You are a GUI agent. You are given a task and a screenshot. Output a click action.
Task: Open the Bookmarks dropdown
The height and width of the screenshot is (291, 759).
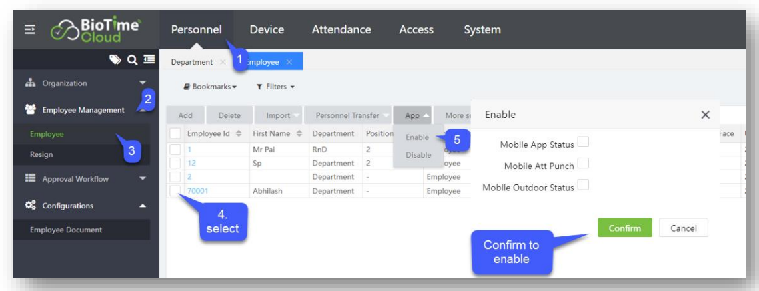coord(211,87)
